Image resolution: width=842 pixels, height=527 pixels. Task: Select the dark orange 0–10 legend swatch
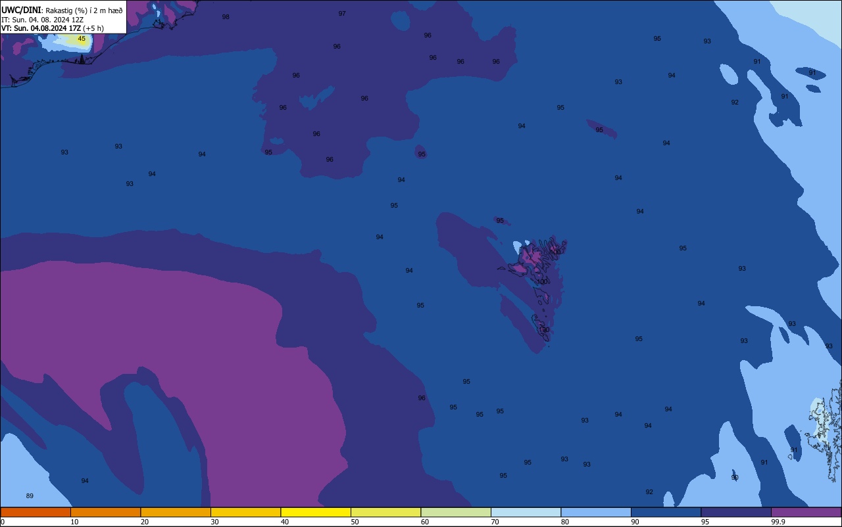click(x=36, y=512)
